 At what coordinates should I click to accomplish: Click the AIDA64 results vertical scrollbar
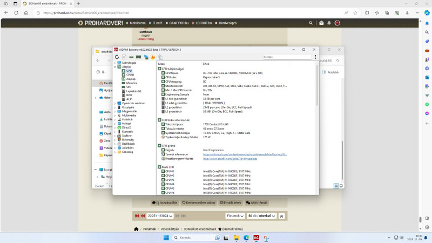click(317, 85)
